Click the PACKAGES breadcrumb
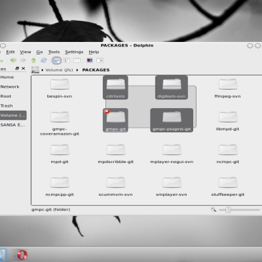This screenshot has height=262, width=262. (96, 70)
